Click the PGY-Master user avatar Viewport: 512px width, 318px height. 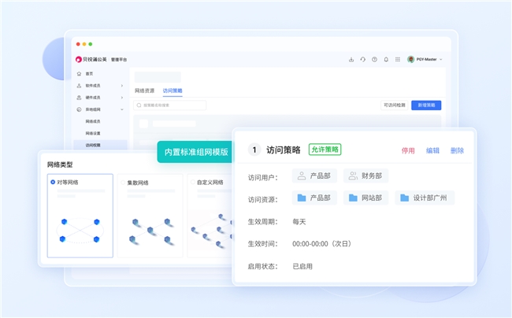tap(410, 59)
